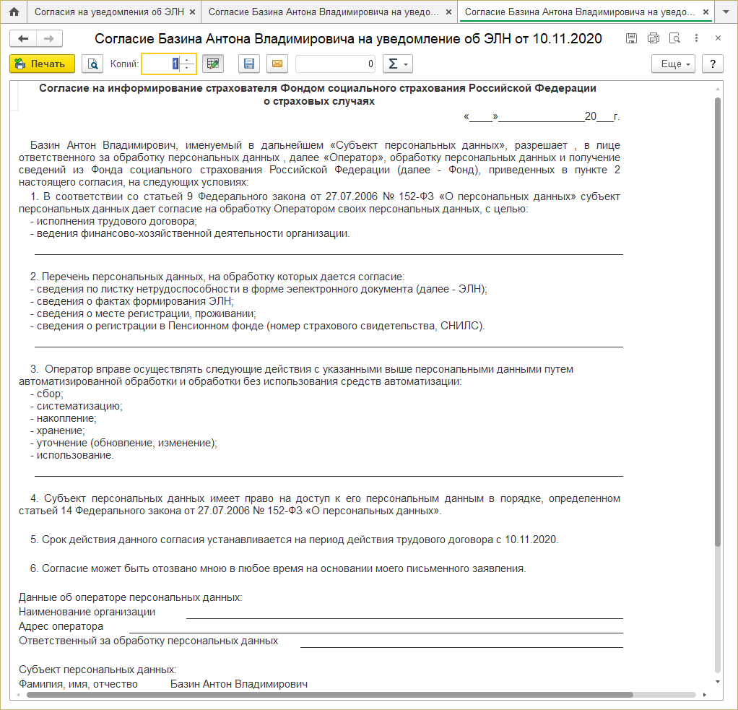Open the three-dot more options menu
This screenshot has width=738, height=710.
point(696,38)
